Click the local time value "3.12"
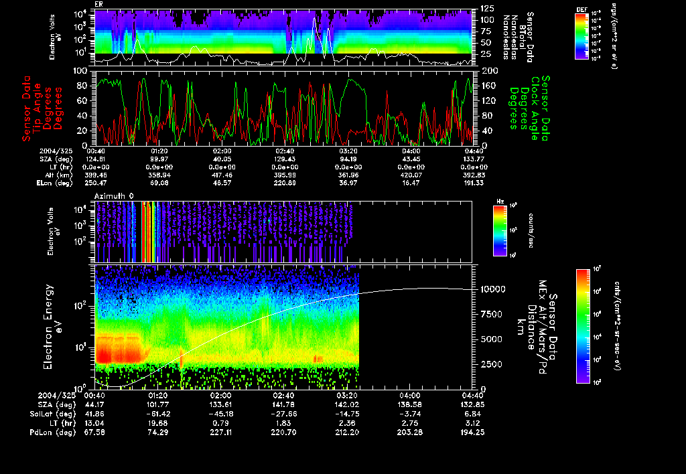The image size is (686, 474). click(x=474, y=423)
